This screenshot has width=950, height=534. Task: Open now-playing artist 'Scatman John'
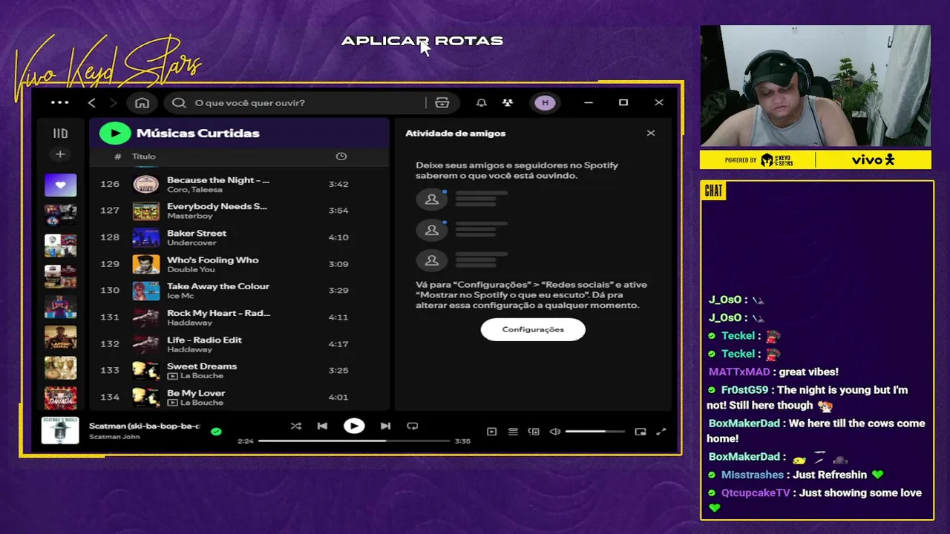(x=114, y=437)
